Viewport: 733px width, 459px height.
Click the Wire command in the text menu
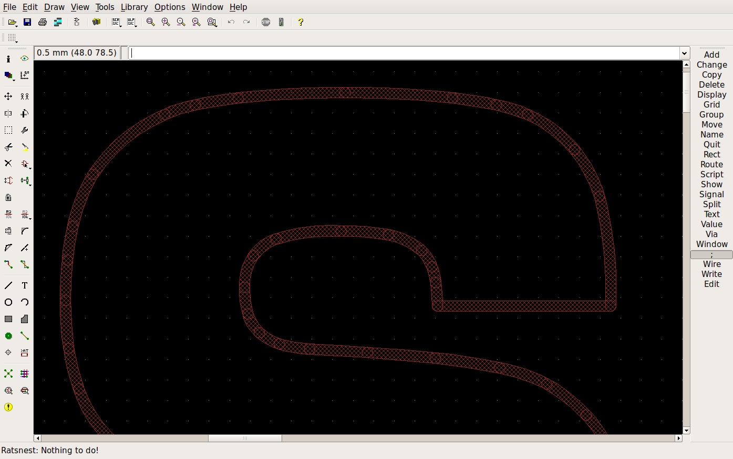(x=711, y=264)
